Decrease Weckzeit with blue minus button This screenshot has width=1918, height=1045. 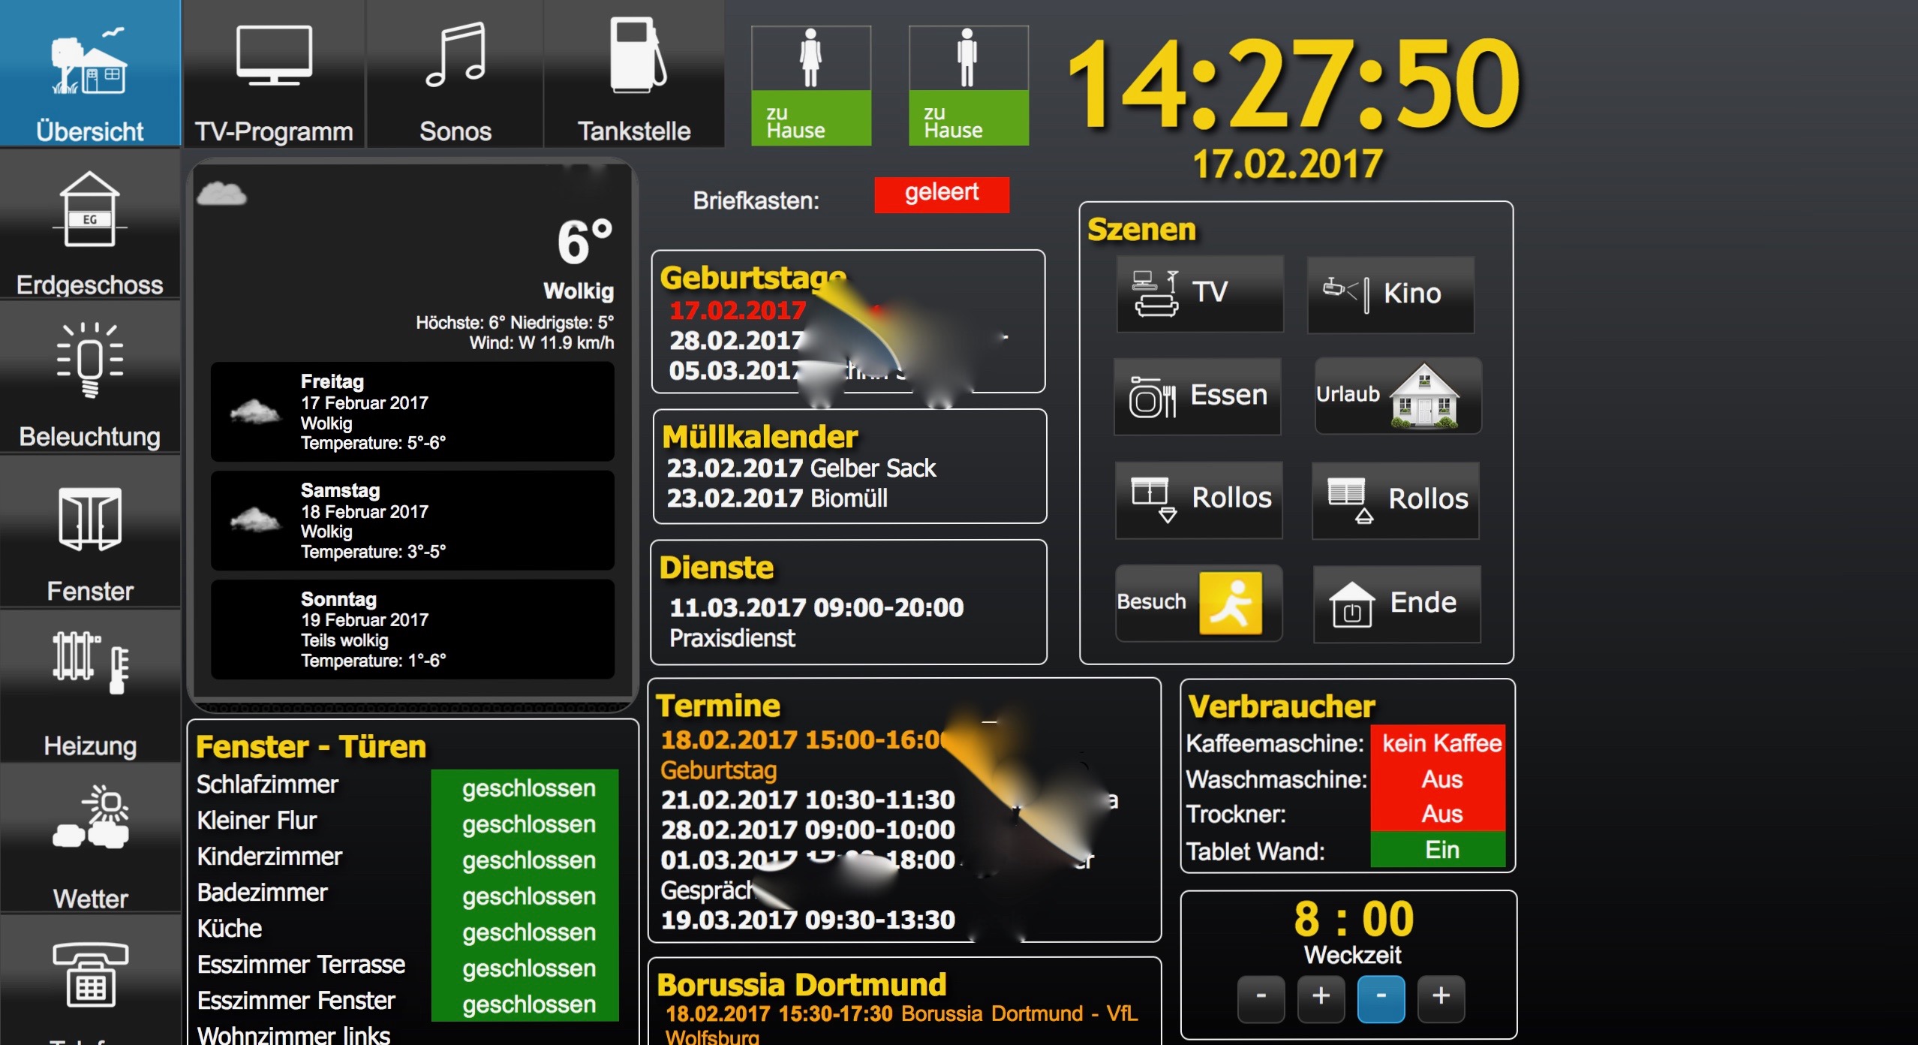[1381, 998]
